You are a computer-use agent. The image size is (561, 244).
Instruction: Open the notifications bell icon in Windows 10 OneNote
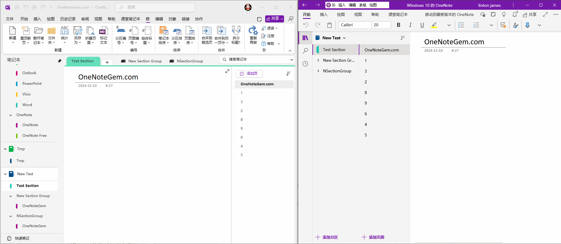coord(515,14)
